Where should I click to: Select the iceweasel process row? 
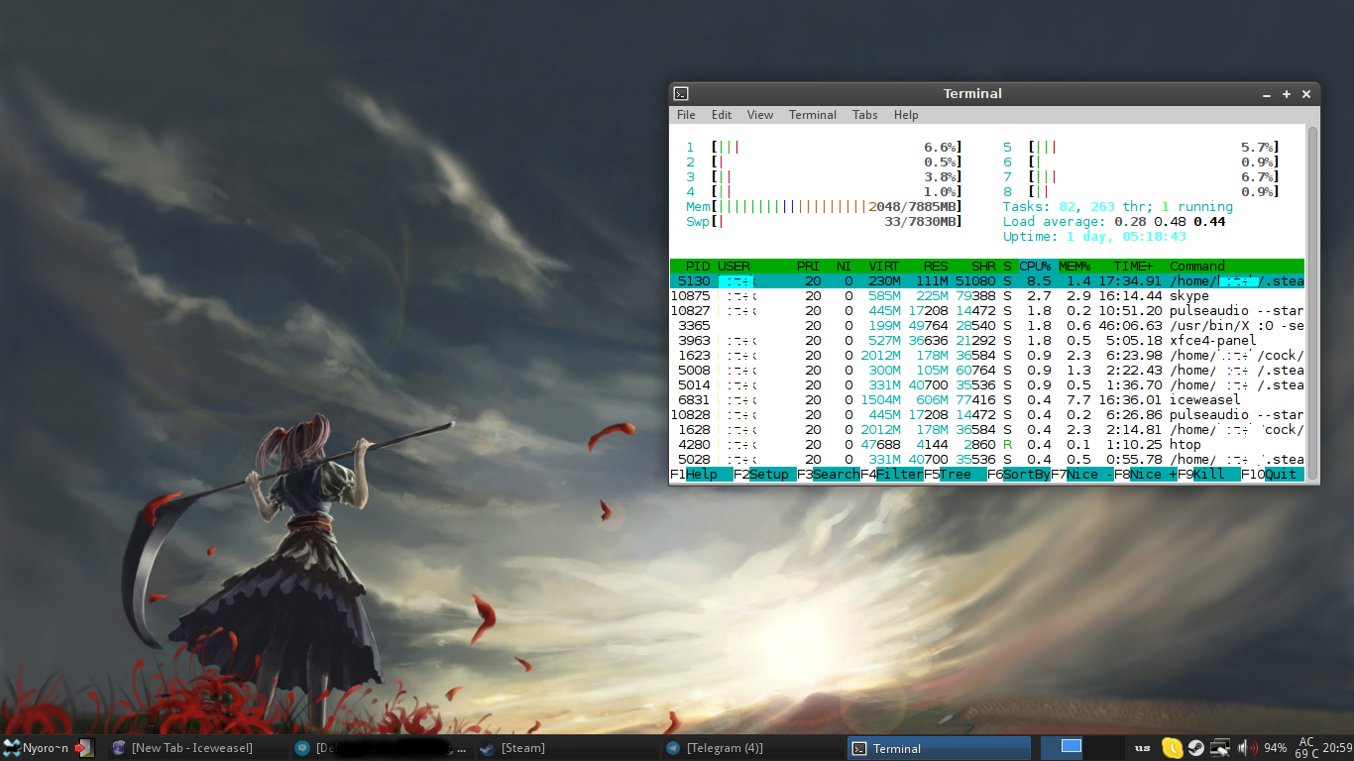click(987, 400)
